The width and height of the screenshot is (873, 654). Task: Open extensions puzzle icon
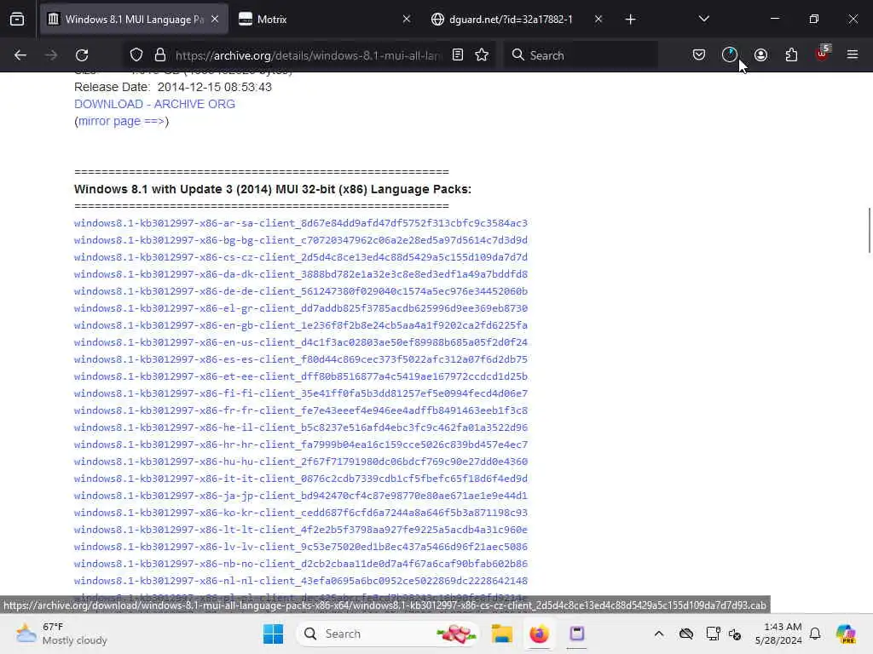pos(791,55)
